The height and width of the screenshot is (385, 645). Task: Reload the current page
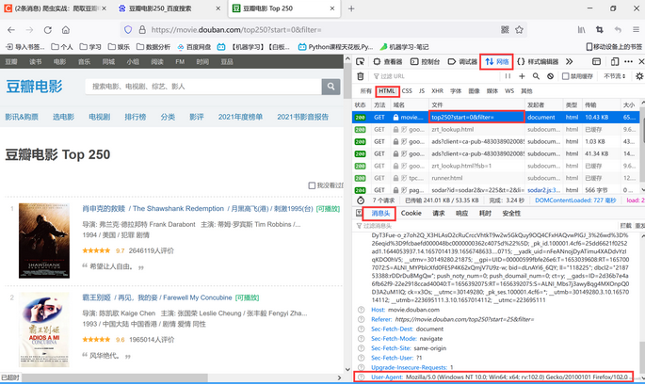click(48, 29)
